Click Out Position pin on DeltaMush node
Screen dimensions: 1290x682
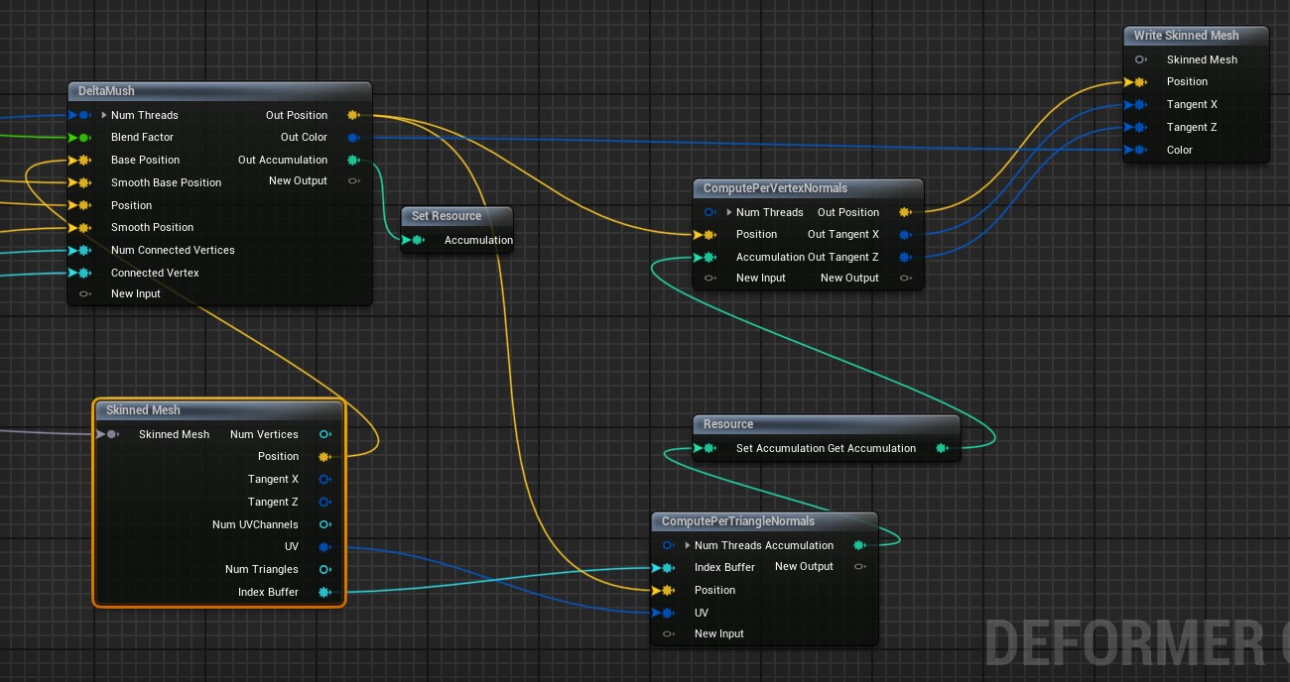click(353, 115)
